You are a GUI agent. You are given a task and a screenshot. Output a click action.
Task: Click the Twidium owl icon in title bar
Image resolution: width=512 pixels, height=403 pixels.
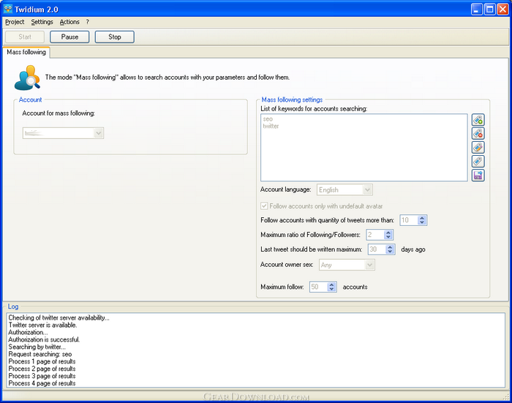pos(8,9)
